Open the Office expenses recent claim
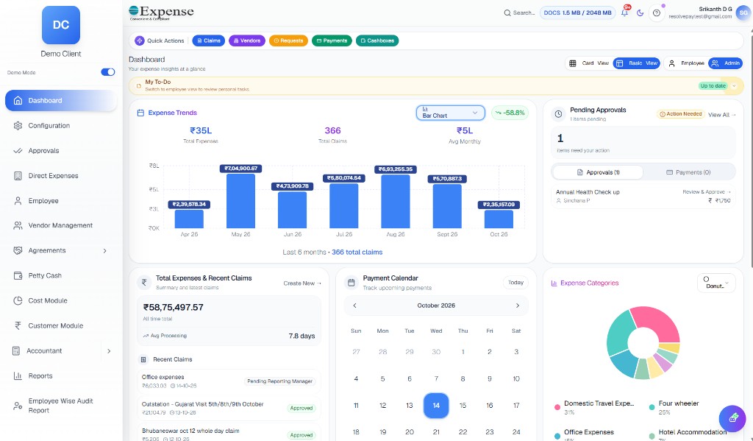 point(229,381)
